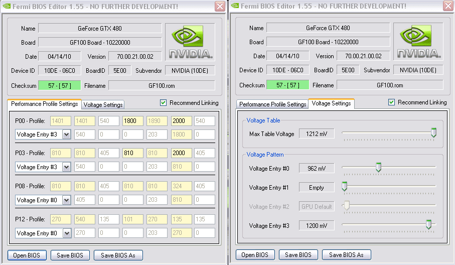This screenshot has width=455, height=265.
Task: Click P00 profile field showing 2000
Action: pyautogui.click(x=182, y=121)
